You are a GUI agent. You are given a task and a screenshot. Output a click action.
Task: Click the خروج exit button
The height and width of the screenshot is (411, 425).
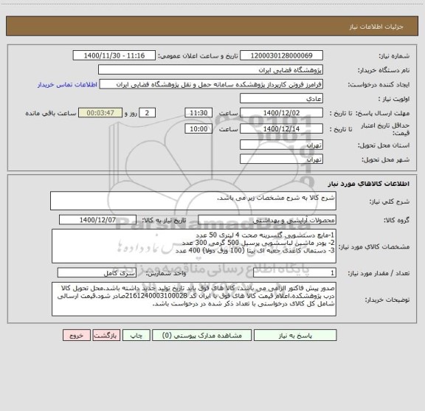77,335
